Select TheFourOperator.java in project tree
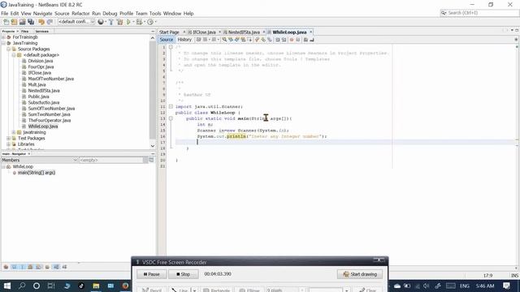 pyautogui.click(x=50, y=121)
